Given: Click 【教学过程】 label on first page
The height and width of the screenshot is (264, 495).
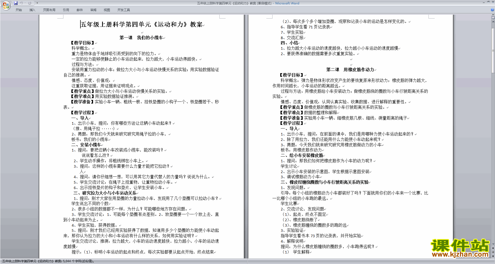Looking at the screenshot, I should 83,113.
